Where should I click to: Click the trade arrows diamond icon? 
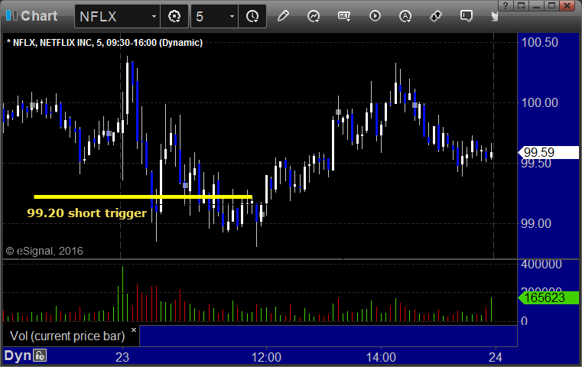pos(436,16)
